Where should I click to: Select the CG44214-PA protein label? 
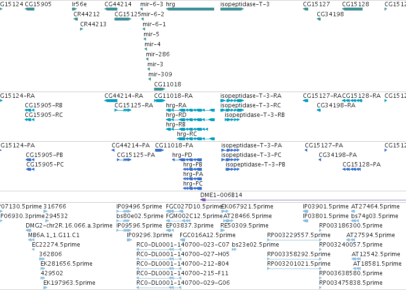click(131, 145)
